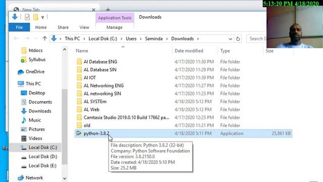Open the Manage ribbon tab
The height and width of the screenshot is (182, 323).
(x=115, y=27)
